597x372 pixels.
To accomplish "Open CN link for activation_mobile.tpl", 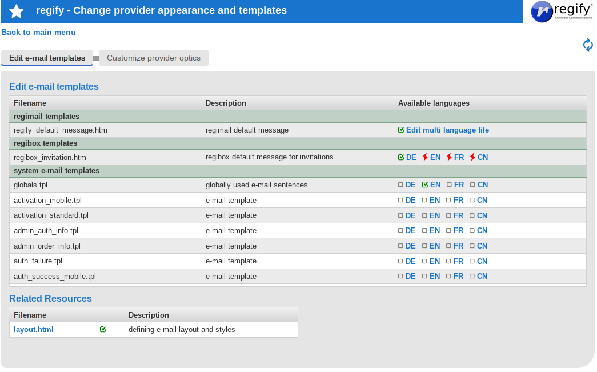I will tap(482, 200).
